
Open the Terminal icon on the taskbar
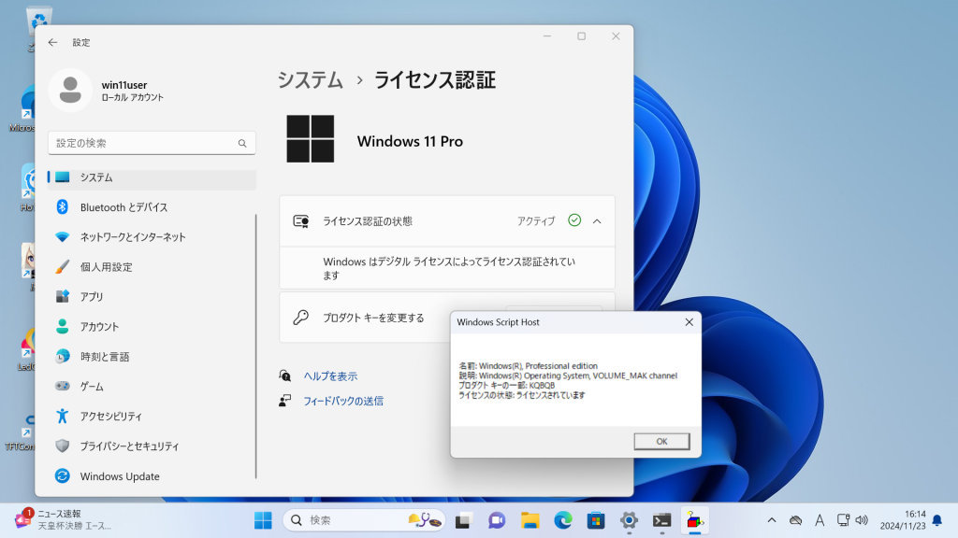tap(661, 520)
